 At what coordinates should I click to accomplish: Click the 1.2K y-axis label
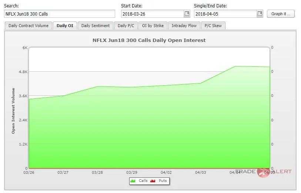tap(23, 144)
